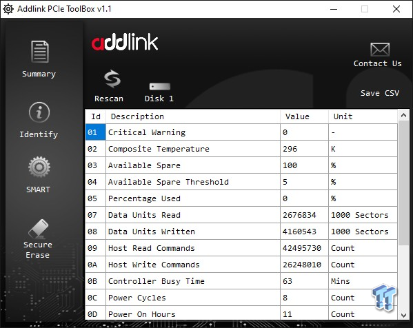Click the scrollbar down arrow
The width and height of the screenshot is (413, 328).
point(403,315)
